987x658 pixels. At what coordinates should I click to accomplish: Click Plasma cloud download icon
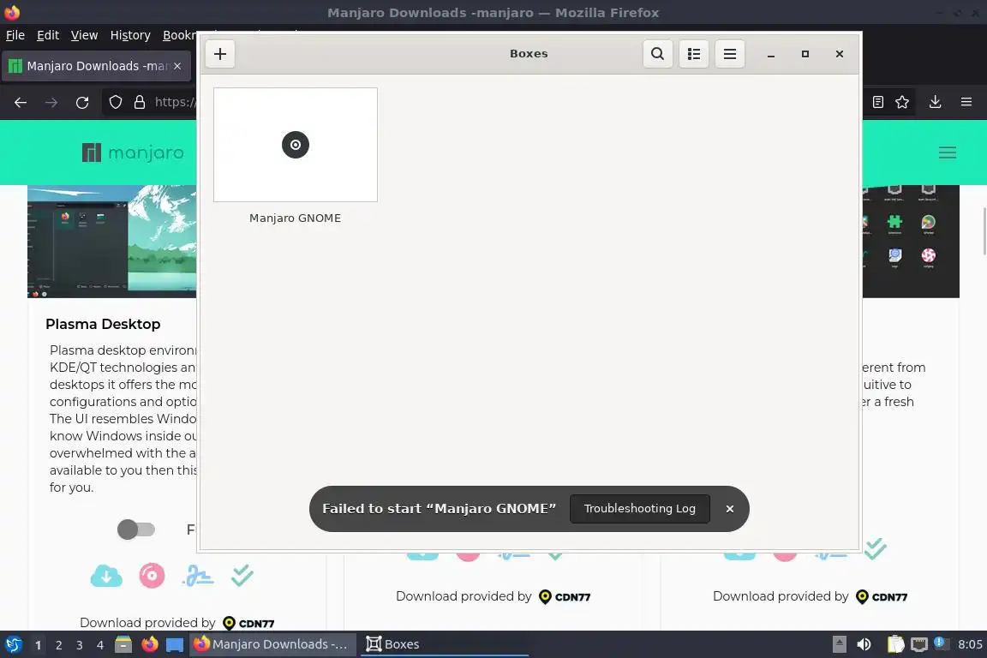coord(106,576)
